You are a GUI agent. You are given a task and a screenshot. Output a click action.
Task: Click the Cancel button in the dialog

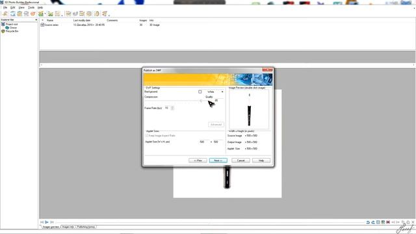click(240, 161)
